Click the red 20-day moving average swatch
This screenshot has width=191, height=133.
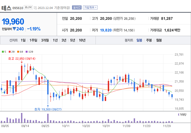(10, 52)
